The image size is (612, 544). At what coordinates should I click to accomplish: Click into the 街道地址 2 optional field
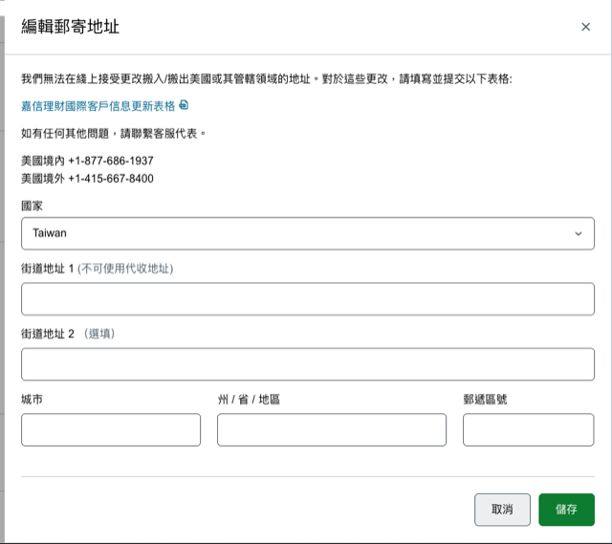307,364
